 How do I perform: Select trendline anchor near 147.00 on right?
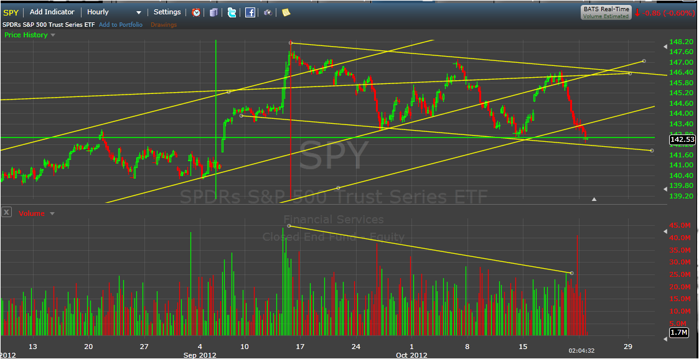pos(644,61)
